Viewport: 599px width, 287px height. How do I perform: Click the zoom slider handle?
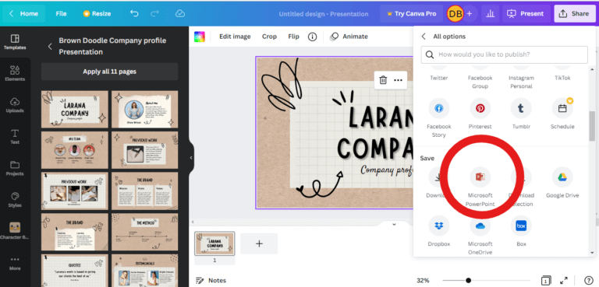point(468,281)
